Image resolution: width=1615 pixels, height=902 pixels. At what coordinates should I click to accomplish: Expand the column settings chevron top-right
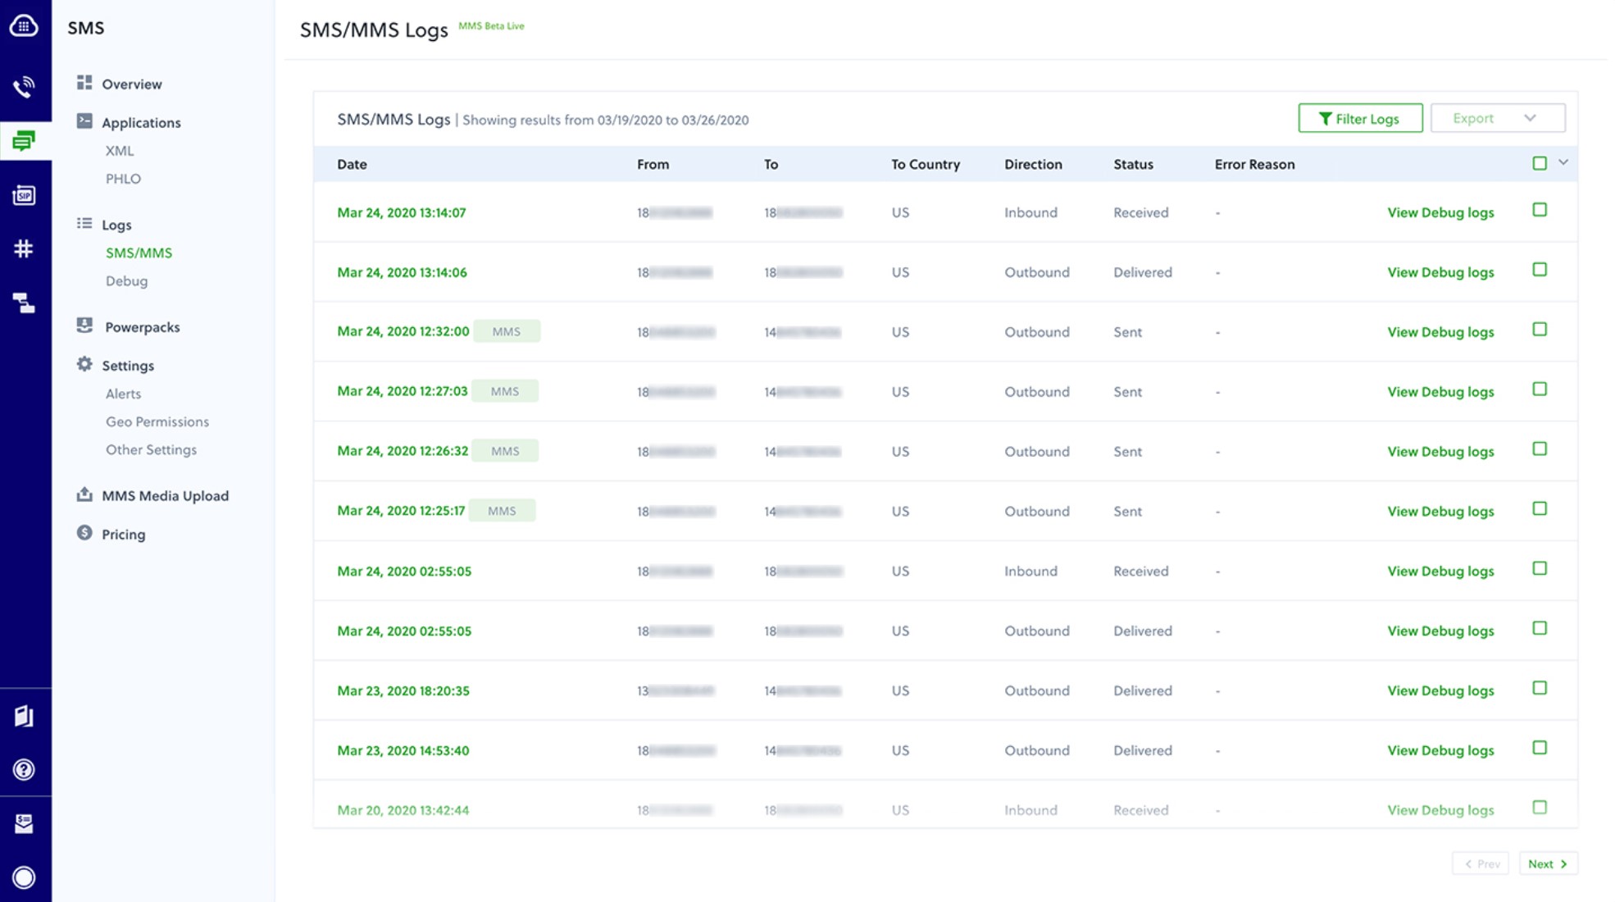point(1564,163)
